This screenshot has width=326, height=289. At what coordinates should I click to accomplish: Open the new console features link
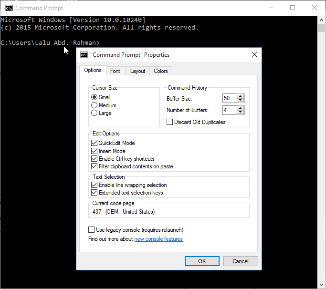pyautogui.click(x=158, y=239)
